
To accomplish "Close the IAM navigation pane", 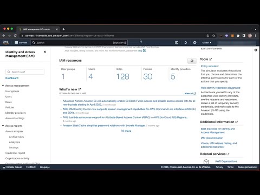I will pyautogui.click(x=45, y=52).
